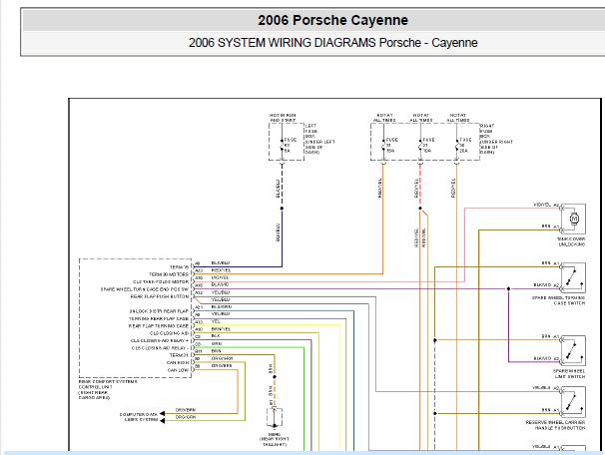Click 'RIGHT FUSE BOX' description text
The width and height of the screenshot is (605, 455).
(x=496, y=139)
